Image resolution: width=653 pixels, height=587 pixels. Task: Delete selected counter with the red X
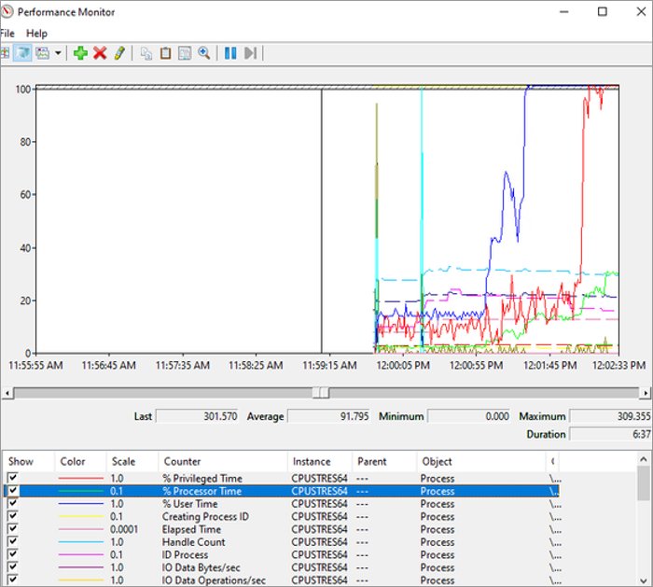click(x=100, y=53)
